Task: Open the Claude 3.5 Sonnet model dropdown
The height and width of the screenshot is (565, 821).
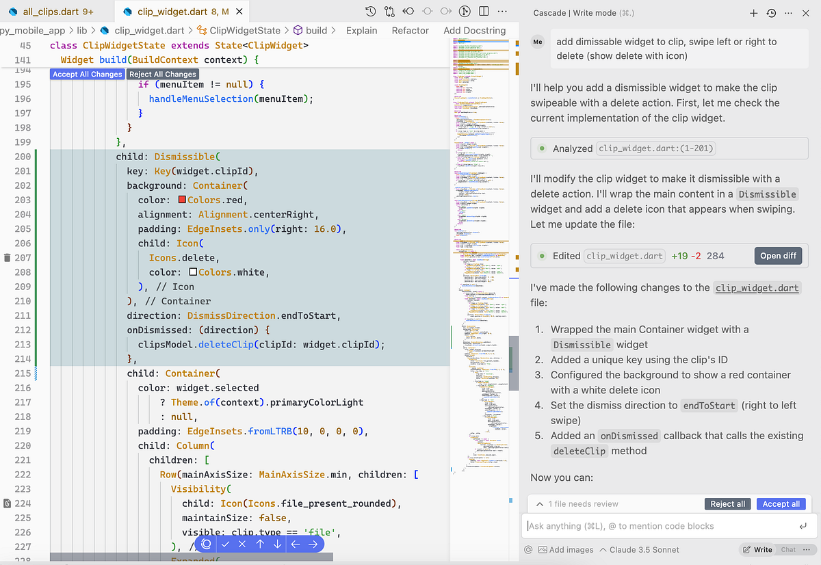Action: (644, 549)
